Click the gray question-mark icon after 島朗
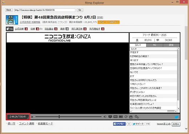The width and height of the screenshot is (189, 134). click(67, 29)
